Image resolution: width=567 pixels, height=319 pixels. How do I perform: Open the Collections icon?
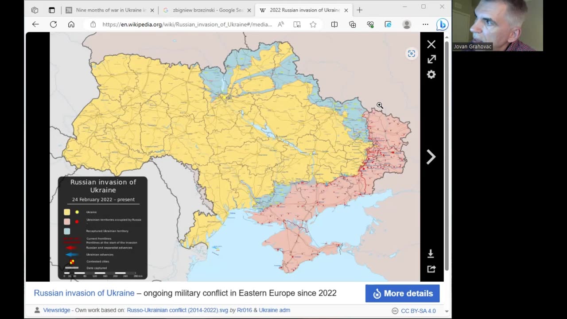(353, 24)
